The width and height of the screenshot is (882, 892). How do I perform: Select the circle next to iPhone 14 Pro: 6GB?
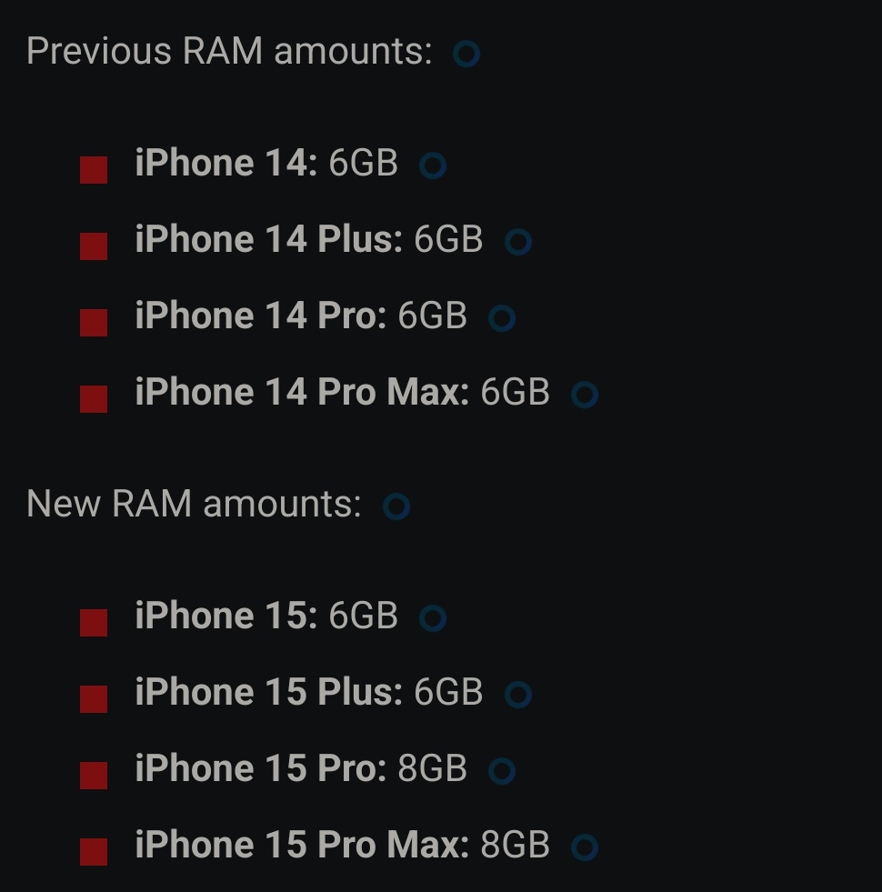[502, 318]
